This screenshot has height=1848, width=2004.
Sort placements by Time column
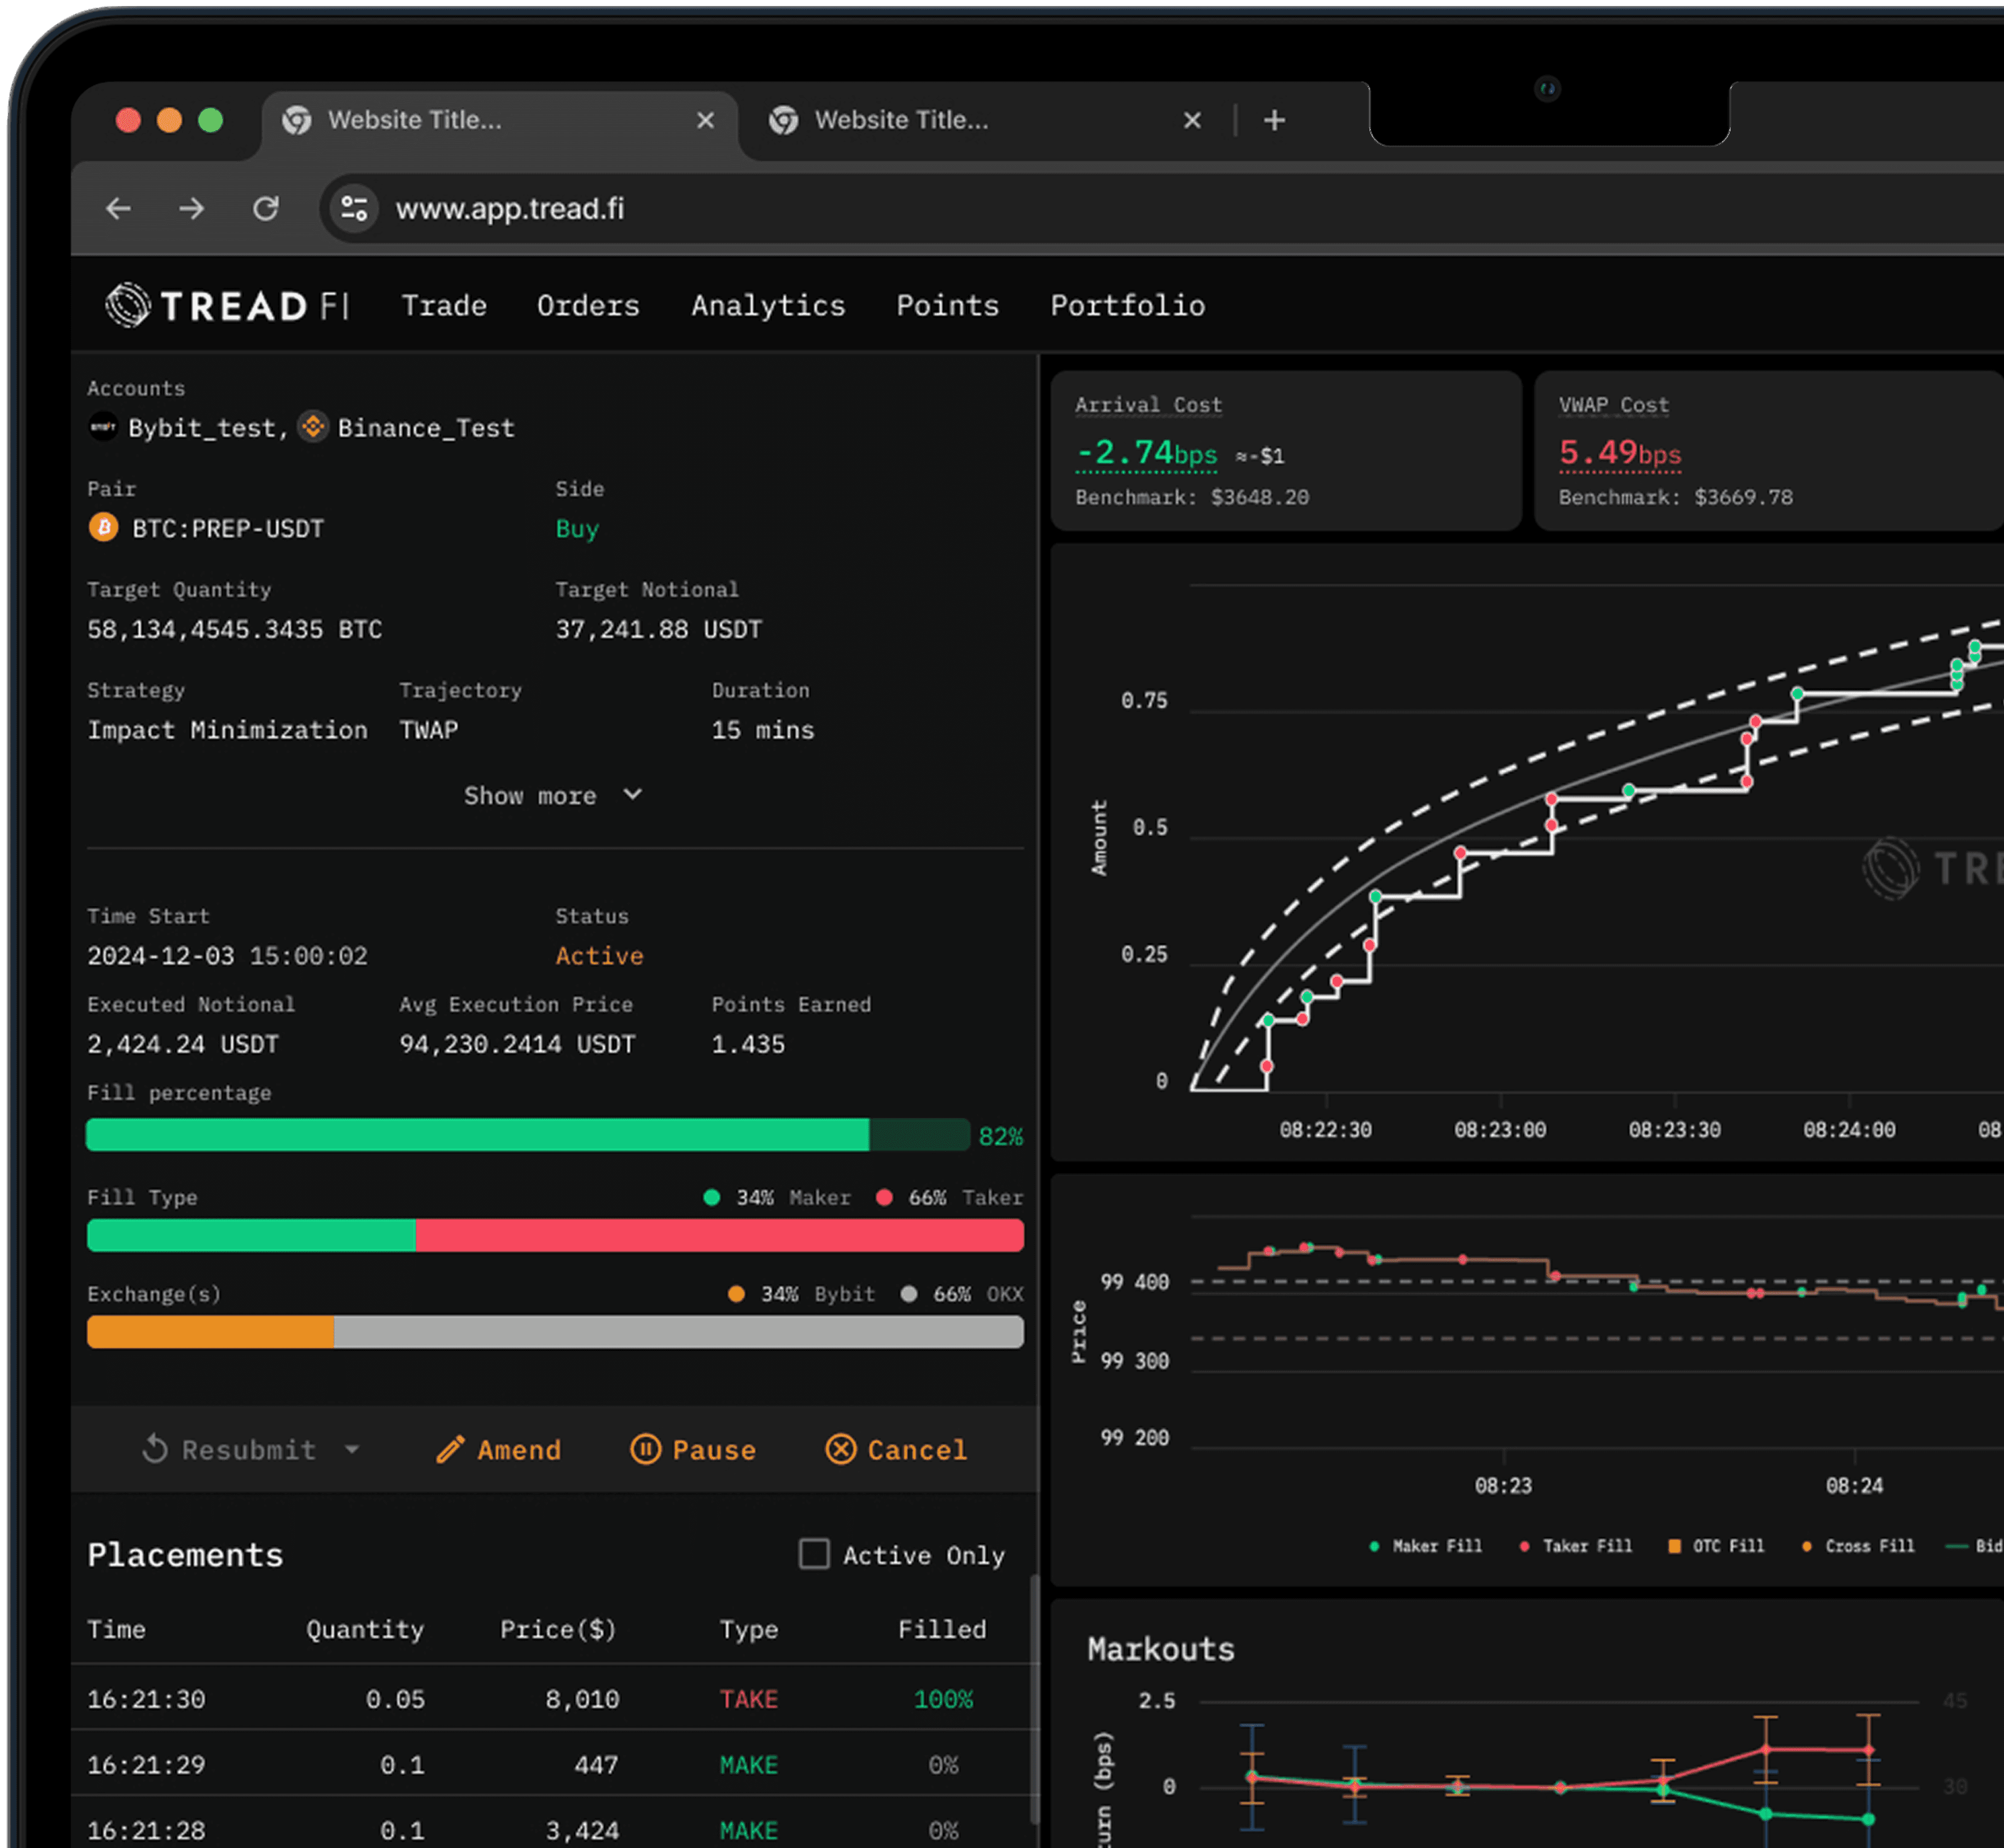click(x=116, y=1629)
